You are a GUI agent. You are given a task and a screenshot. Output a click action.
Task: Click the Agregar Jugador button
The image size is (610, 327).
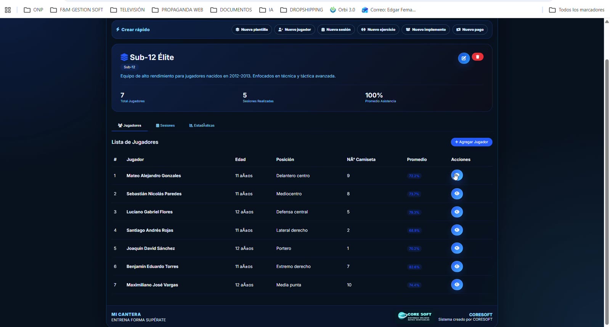(x=471, y=142)
